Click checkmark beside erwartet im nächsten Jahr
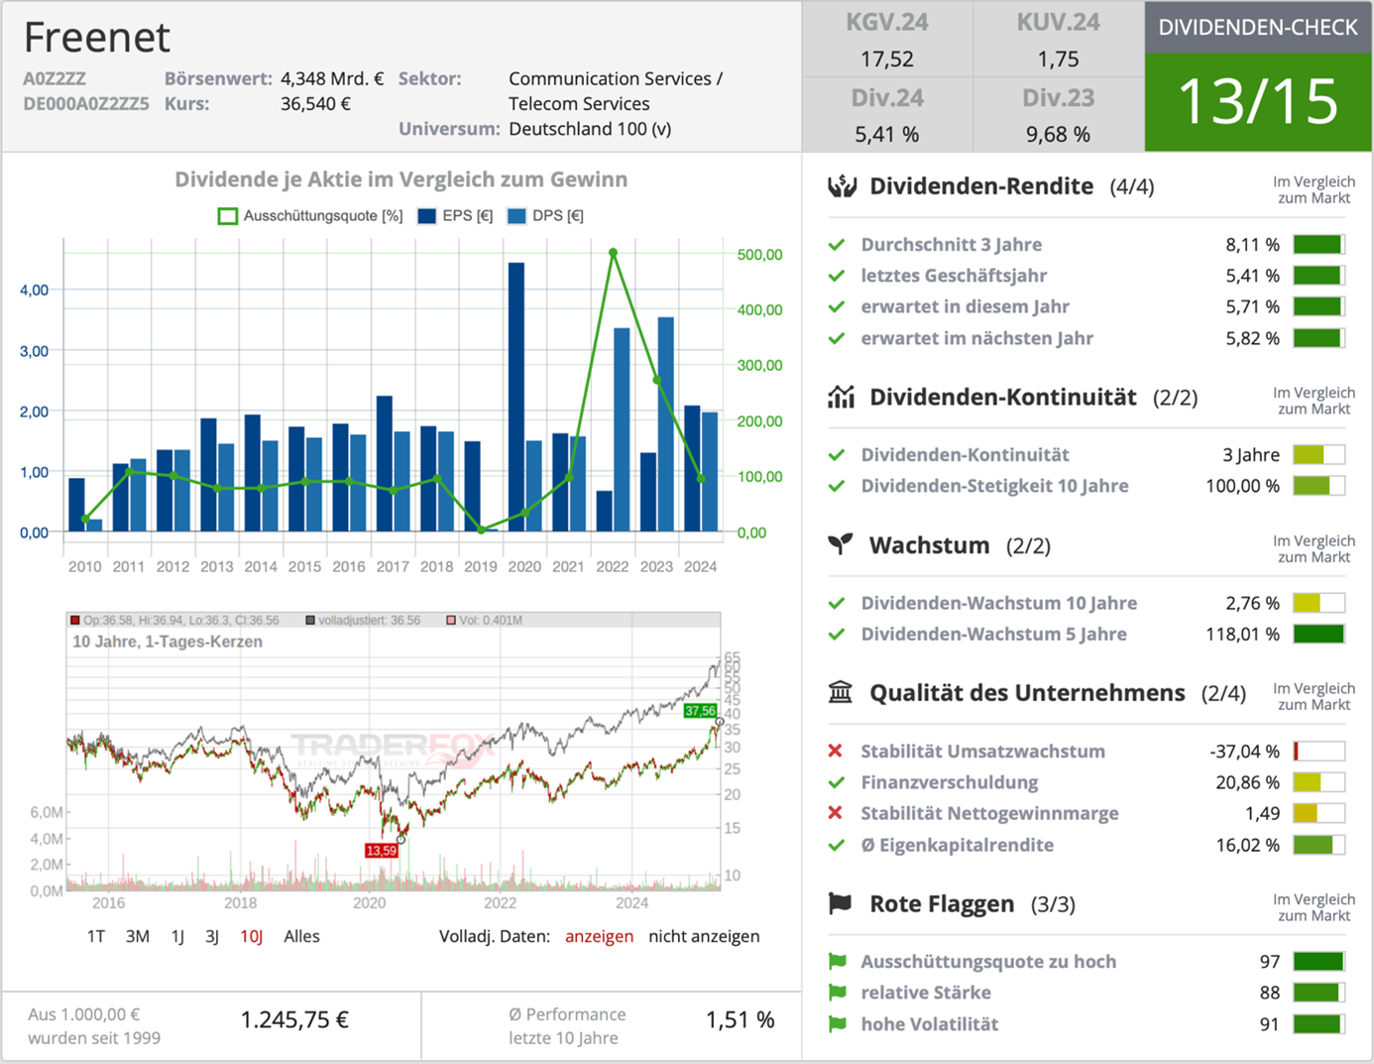The width and height of the screenshot is (1374, 1064). 837,338
